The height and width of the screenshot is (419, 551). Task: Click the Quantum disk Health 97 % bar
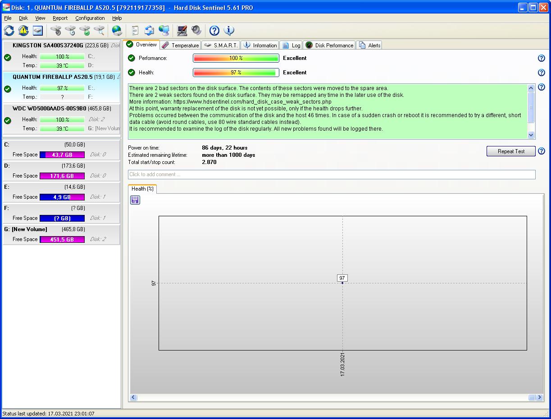click(62, 88)
